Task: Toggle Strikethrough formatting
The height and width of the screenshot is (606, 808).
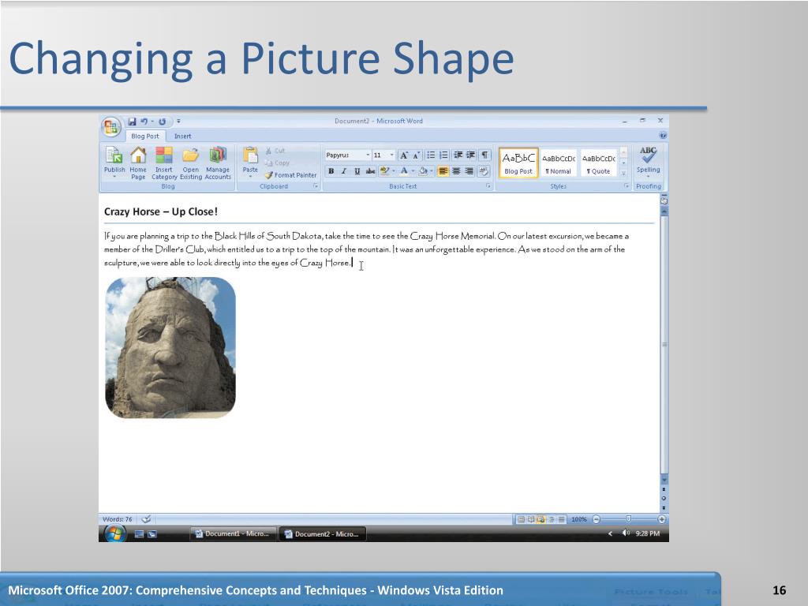Action: tap(371, 171)
